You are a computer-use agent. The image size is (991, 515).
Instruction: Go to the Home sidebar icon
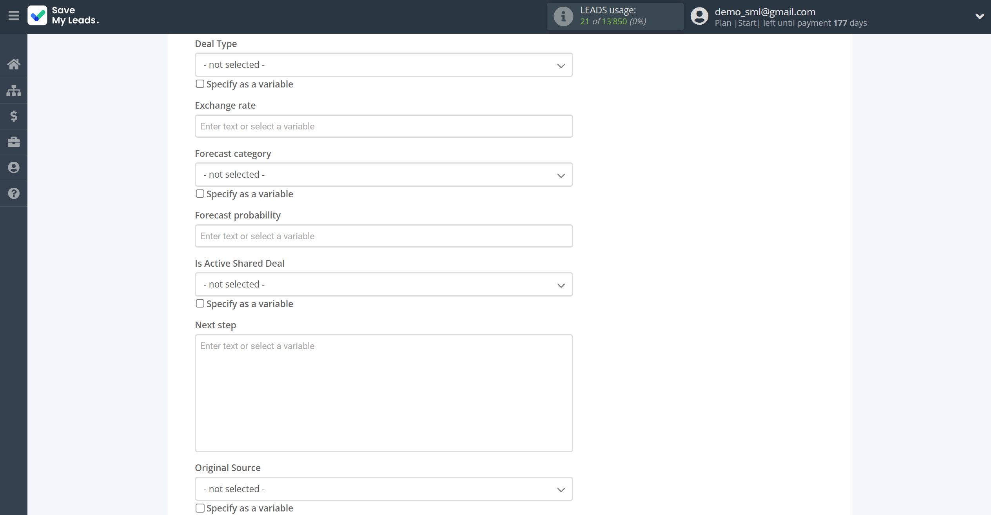click(14, 64)
